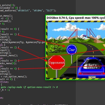This screenshot has width=105, height=105.
Task: Click the STUNTS license plate
Action: [92, 77]
